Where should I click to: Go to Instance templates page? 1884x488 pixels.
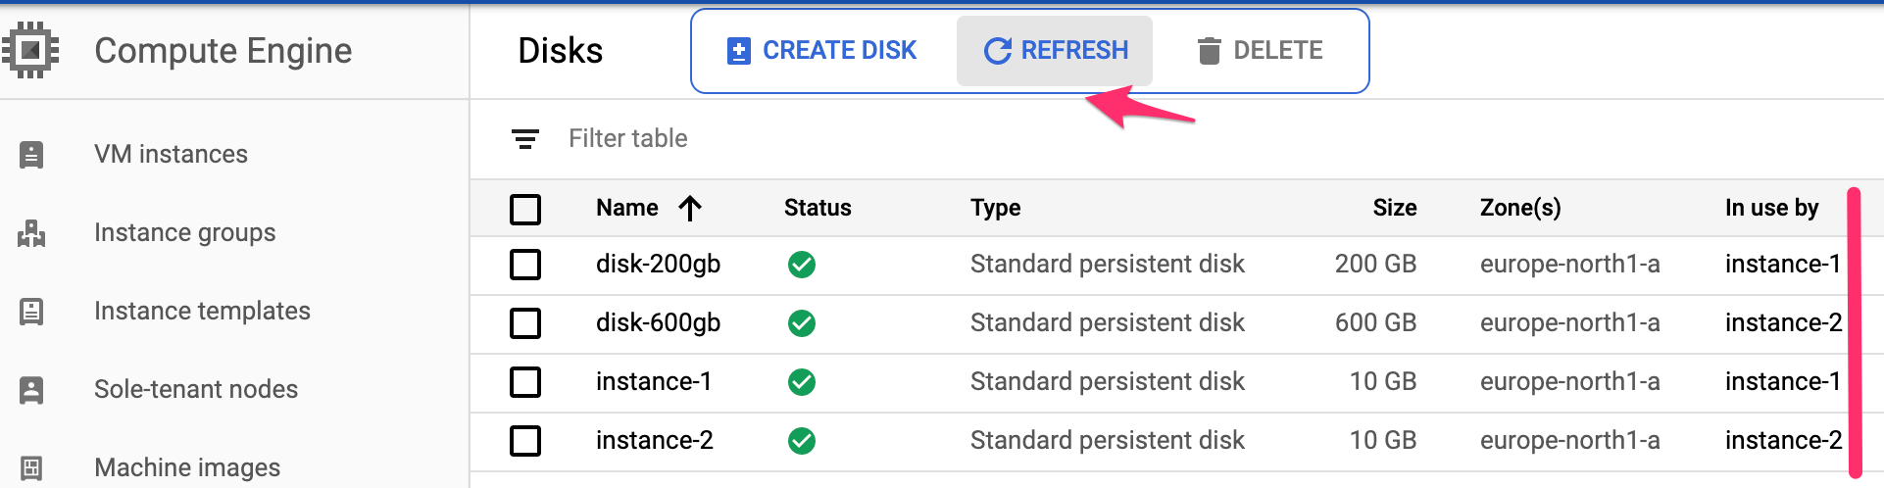pos(202,312)
